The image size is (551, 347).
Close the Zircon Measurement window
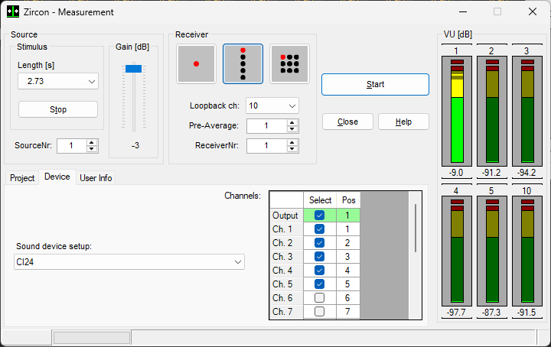[x=533, y=12]
